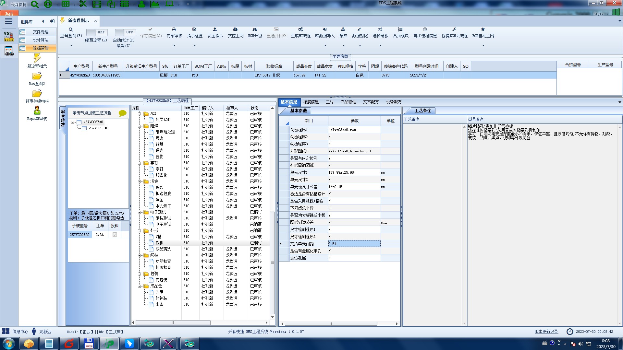Switch to the 产品特性 tab
The image size is (623, 350).
click(348, 102)
